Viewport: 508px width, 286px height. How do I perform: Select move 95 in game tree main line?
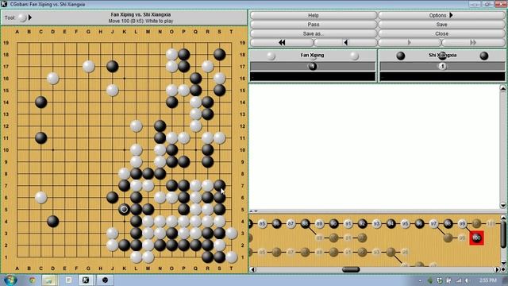405,224
